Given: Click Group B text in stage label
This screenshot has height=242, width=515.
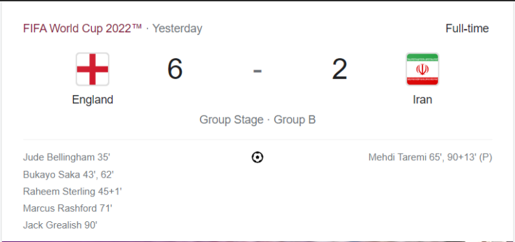Looking at the screenshot, I should coord(294,119).
